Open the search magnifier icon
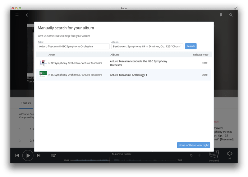 click(x=231, y=15)
